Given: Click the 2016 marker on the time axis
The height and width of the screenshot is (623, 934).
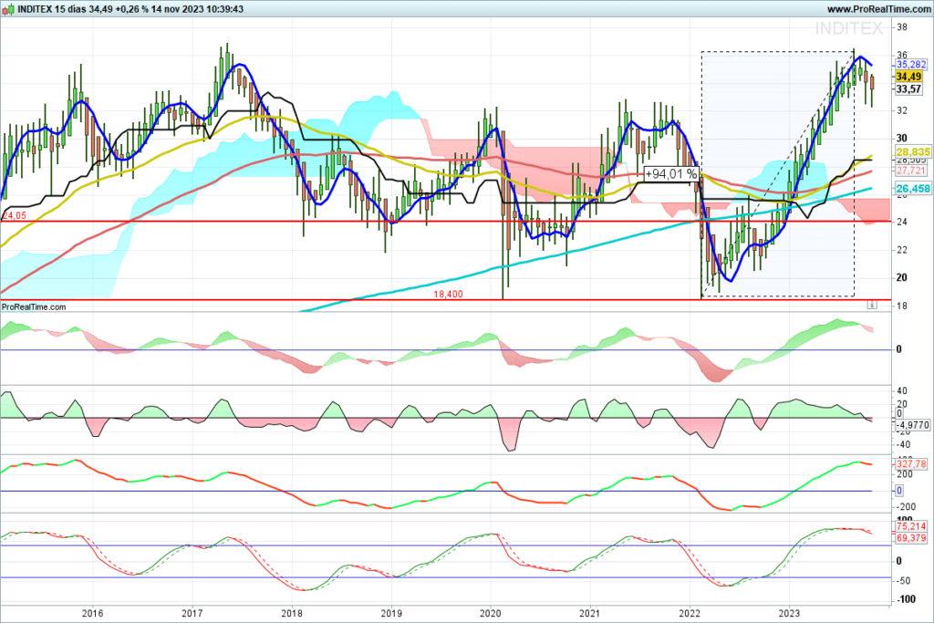Looking at the screenshot, I should point(92,613).
